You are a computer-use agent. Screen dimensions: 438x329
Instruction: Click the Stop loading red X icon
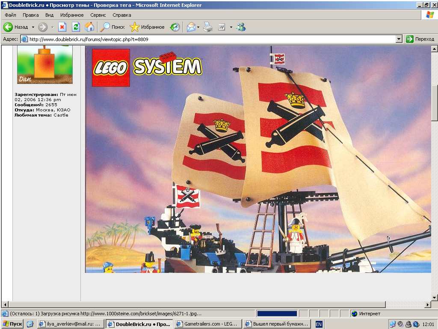(x=62, y=27)
